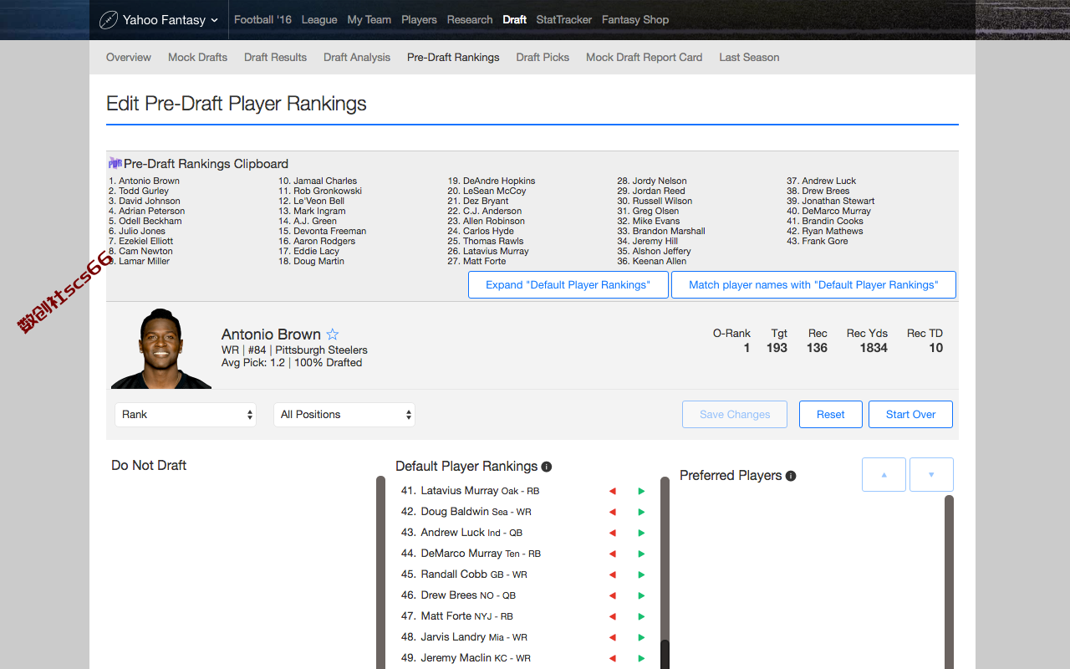Viewport: 1070px width, 669px height.
Task: Switch to the Mock Drafts tab
Action: point(197,57)
